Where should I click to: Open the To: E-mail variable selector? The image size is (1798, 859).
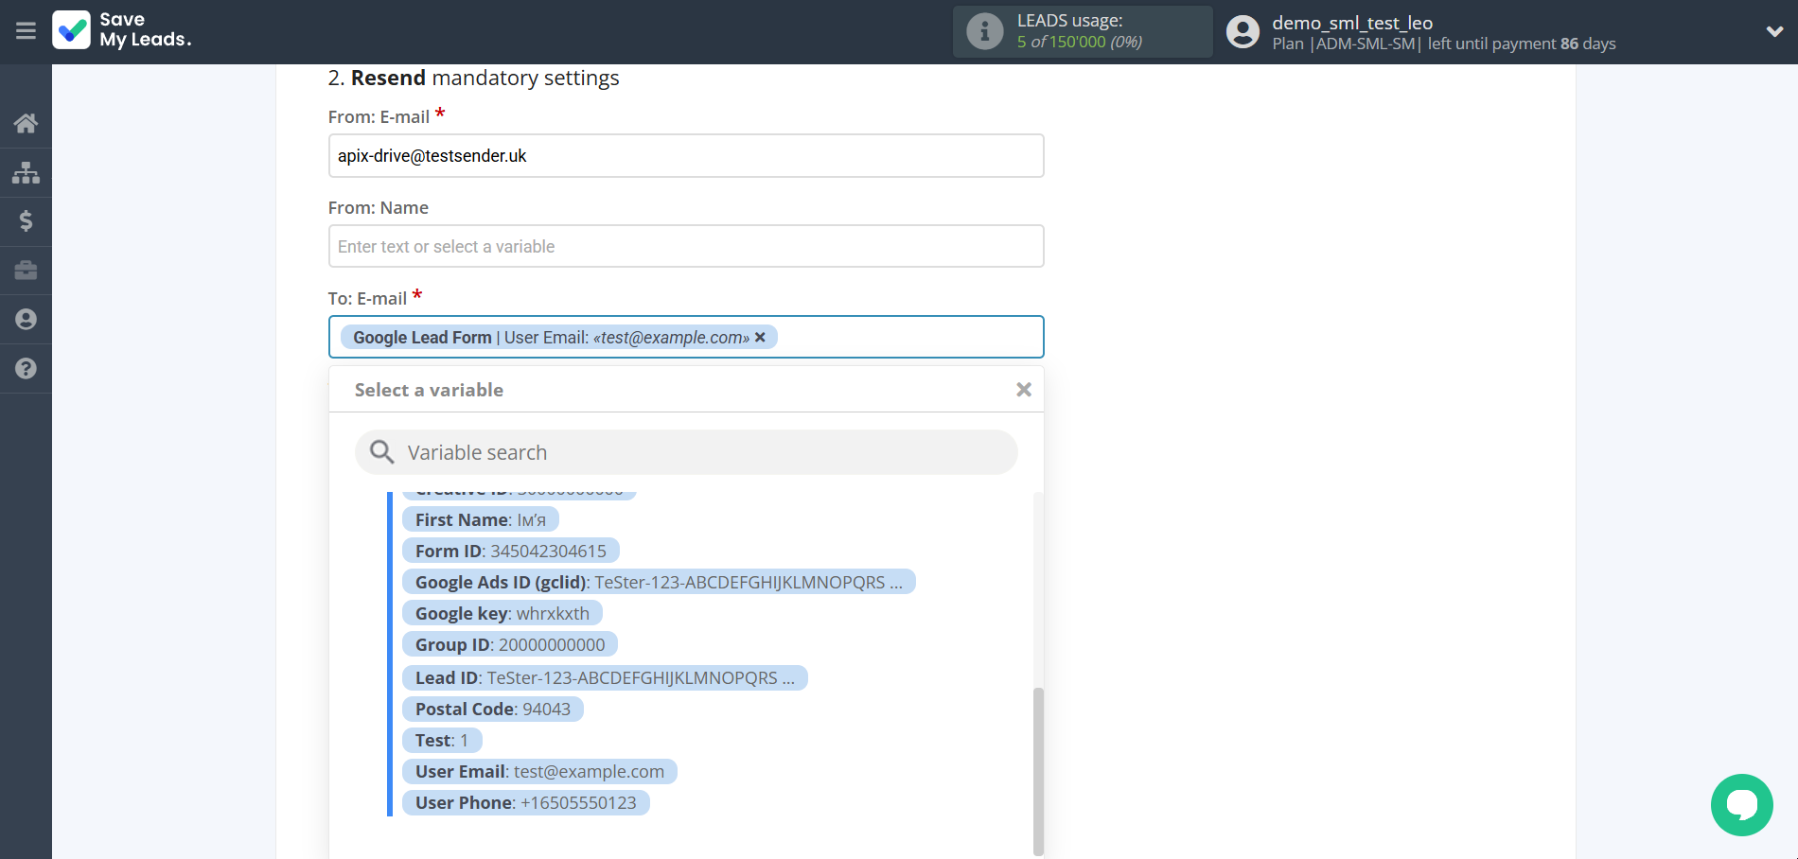point(899,337)
